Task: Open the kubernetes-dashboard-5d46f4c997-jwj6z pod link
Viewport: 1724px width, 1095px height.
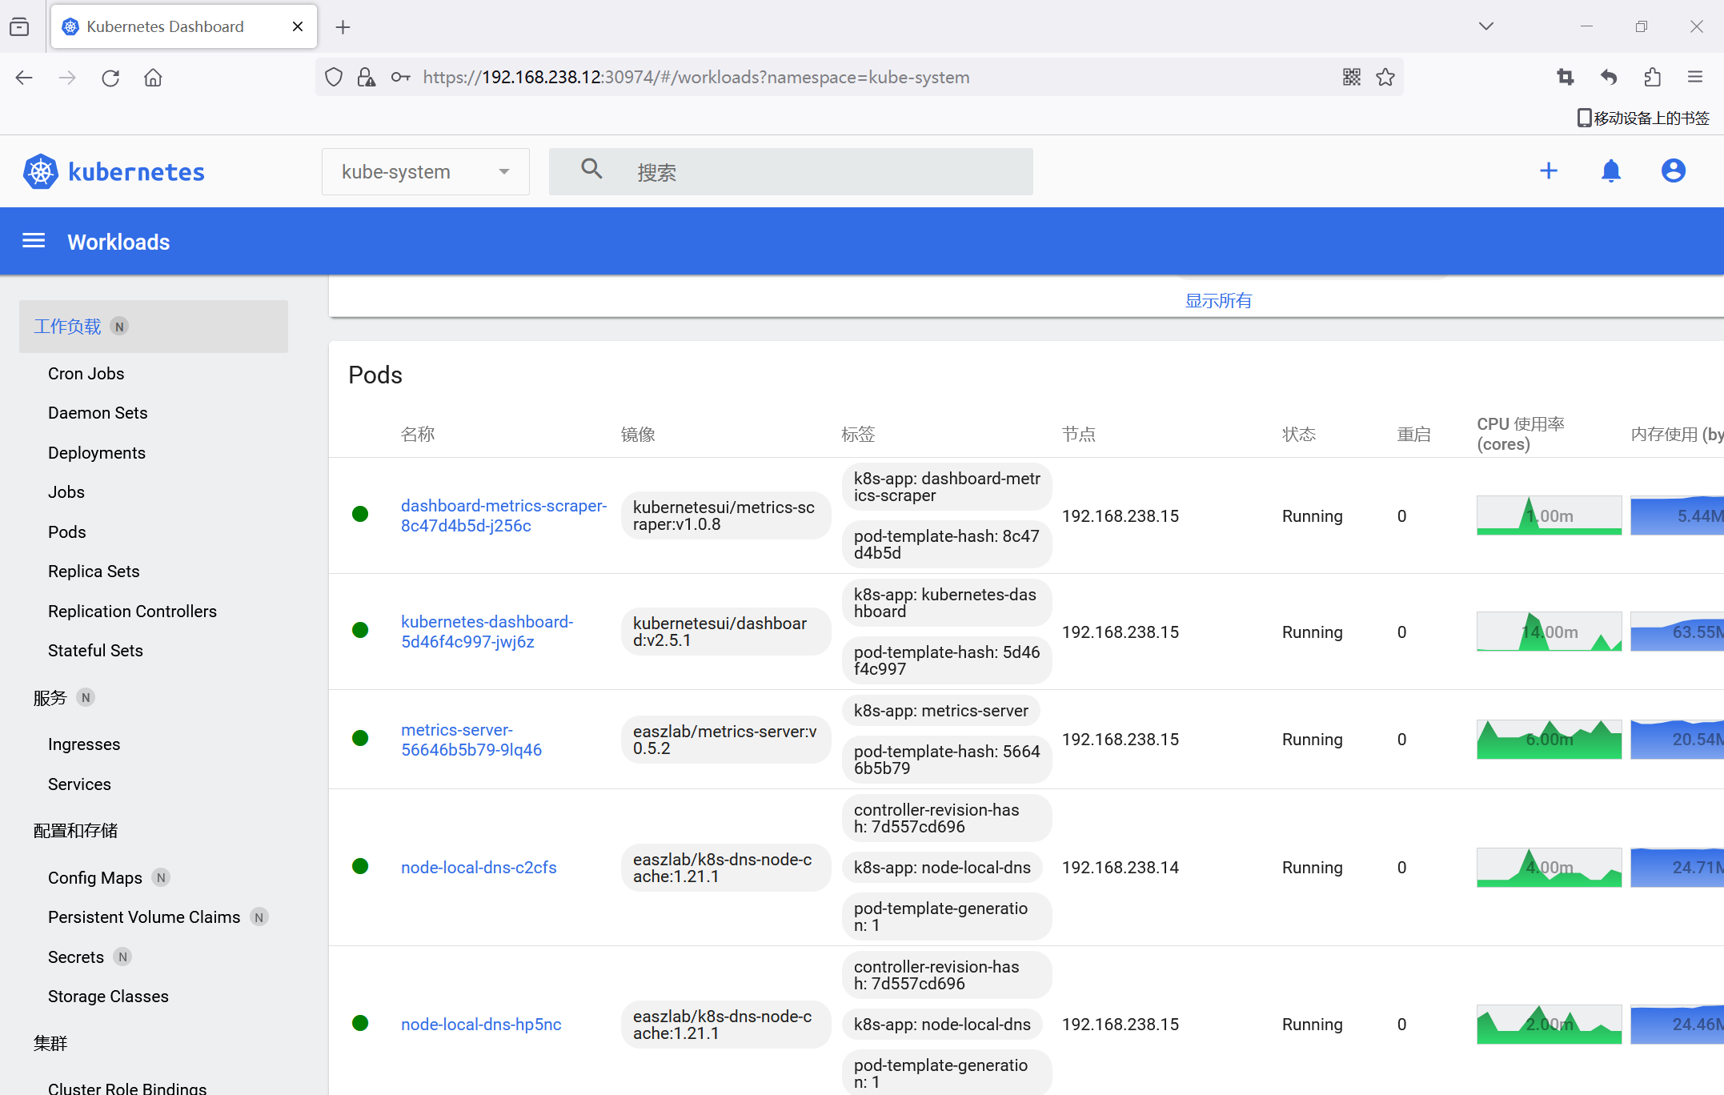Action: tap(487, 631)
